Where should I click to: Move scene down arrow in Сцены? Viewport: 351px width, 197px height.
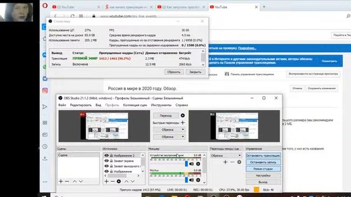(x=81, y=181)
